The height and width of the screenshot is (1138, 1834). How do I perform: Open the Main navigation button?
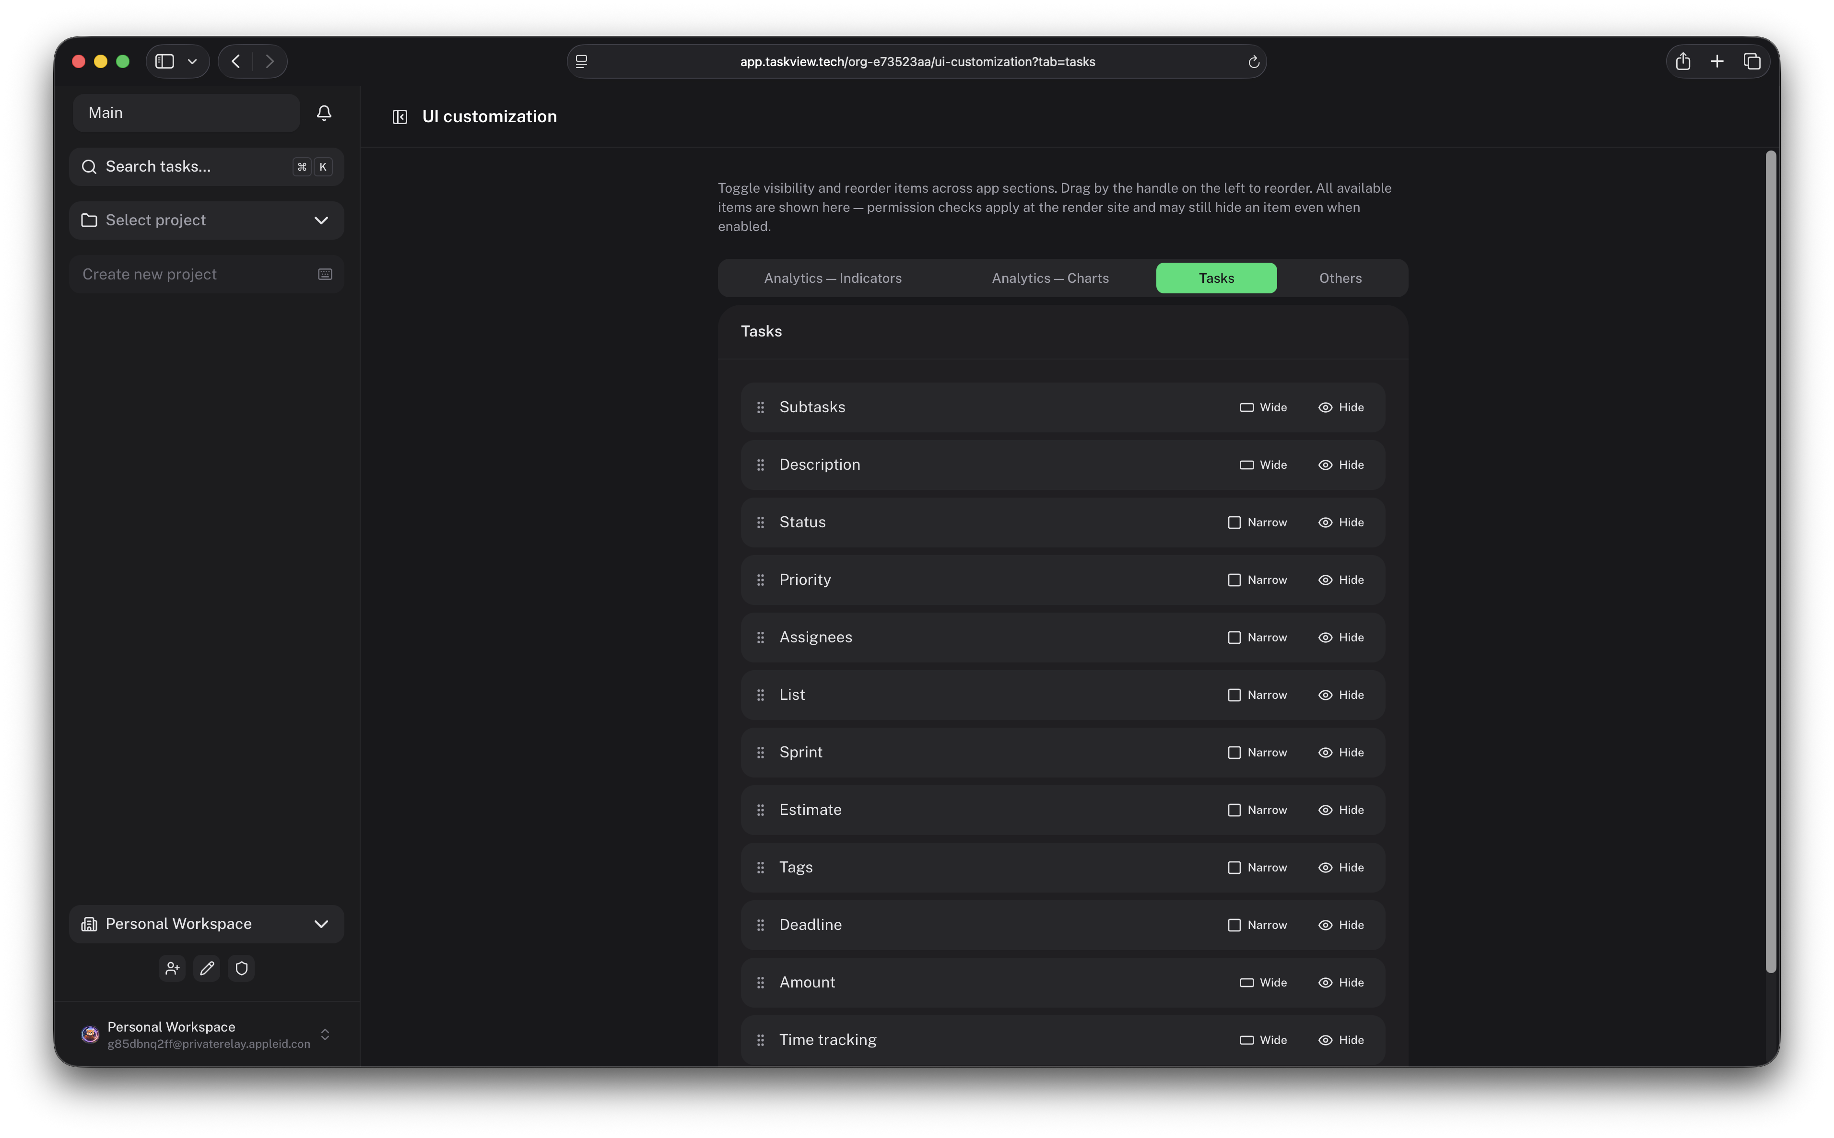[187, 113]
